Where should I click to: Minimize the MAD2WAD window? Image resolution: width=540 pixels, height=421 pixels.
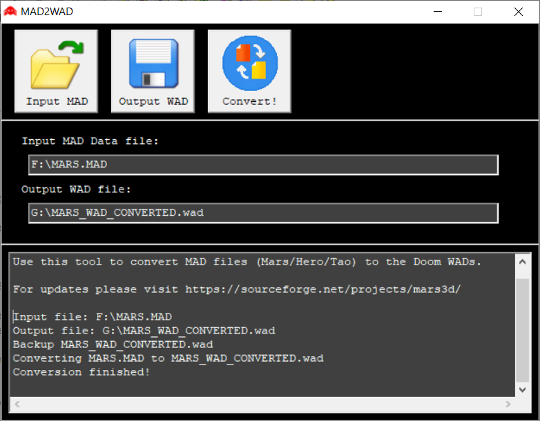(438, 12)
